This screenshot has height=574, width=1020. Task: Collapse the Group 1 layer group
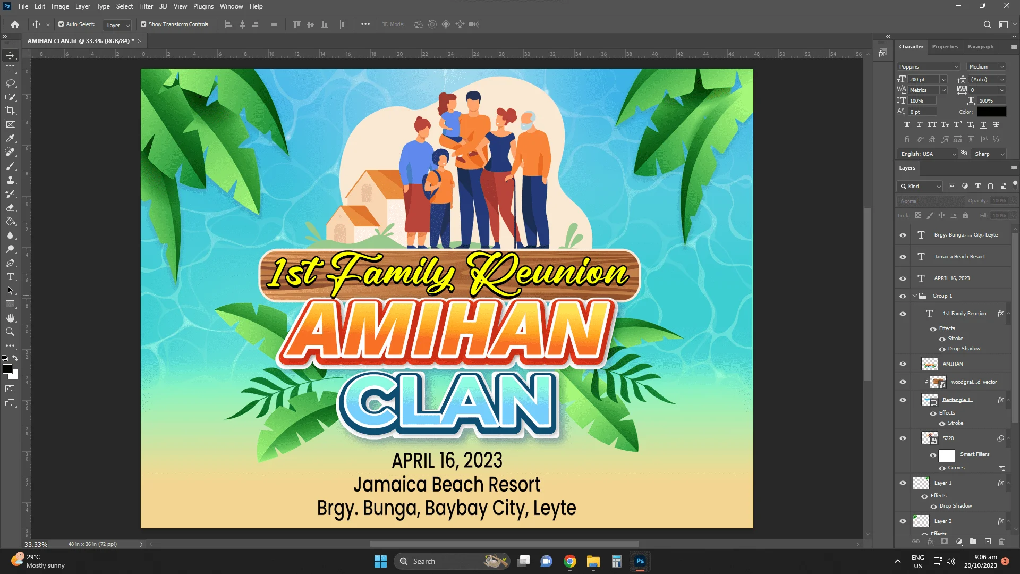(914, 296)
